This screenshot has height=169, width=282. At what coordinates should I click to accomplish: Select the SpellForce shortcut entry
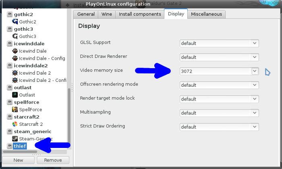[30, 110]
